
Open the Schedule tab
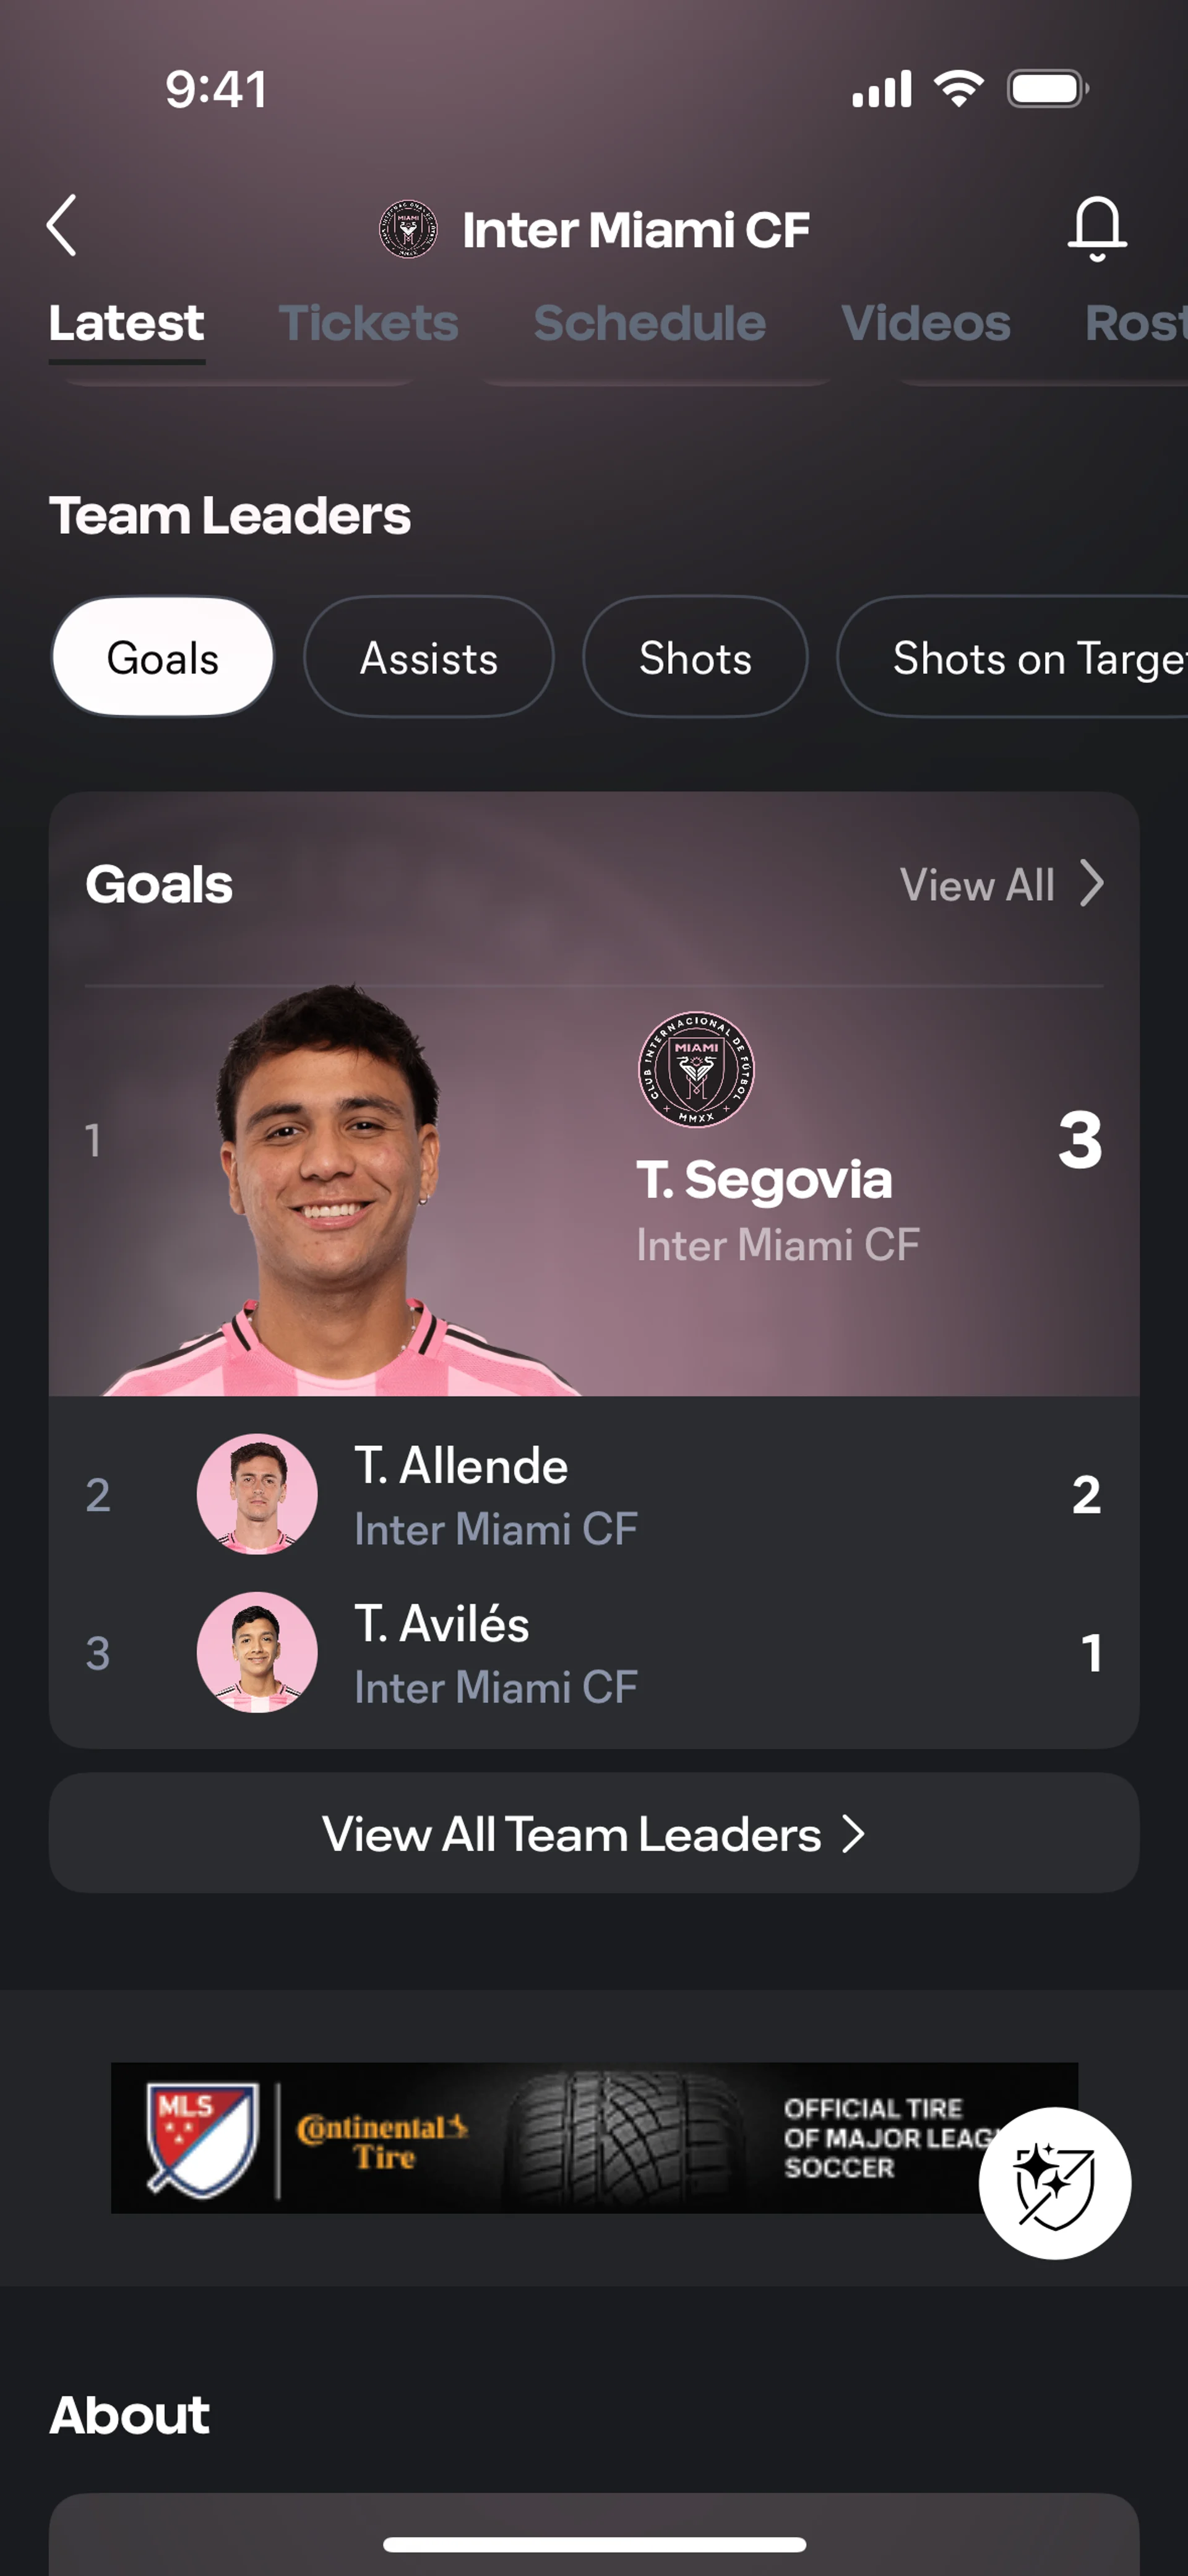click(649, 323)
